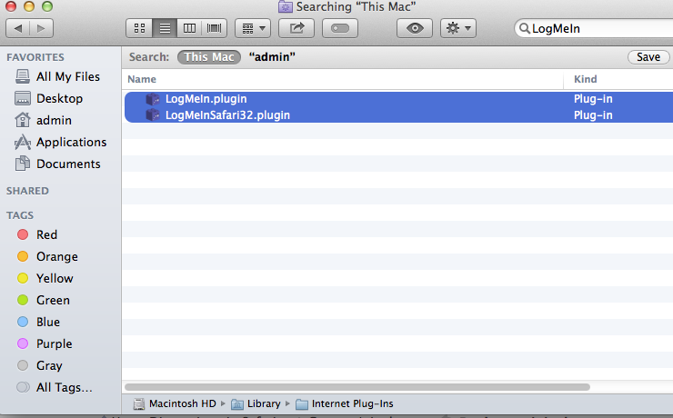Click the LogMeInSafari32.plugin file icon
The height and width of the screenshot is (418, 673).
click(x=153, y=114)
